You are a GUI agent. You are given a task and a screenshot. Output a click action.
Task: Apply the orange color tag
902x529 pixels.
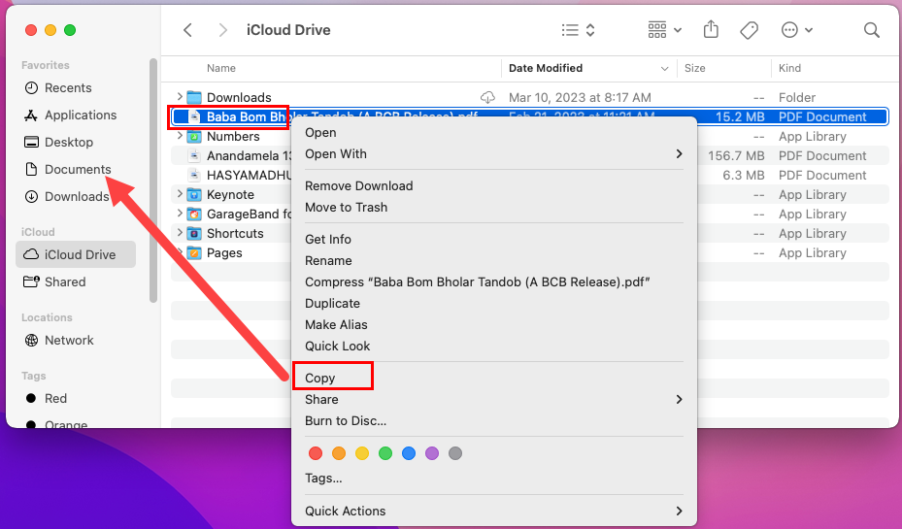tap(339, 453)
